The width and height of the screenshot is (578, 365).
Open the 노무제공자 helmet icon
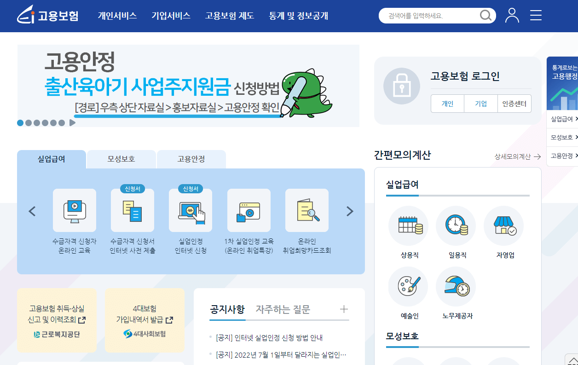point(456,286)
